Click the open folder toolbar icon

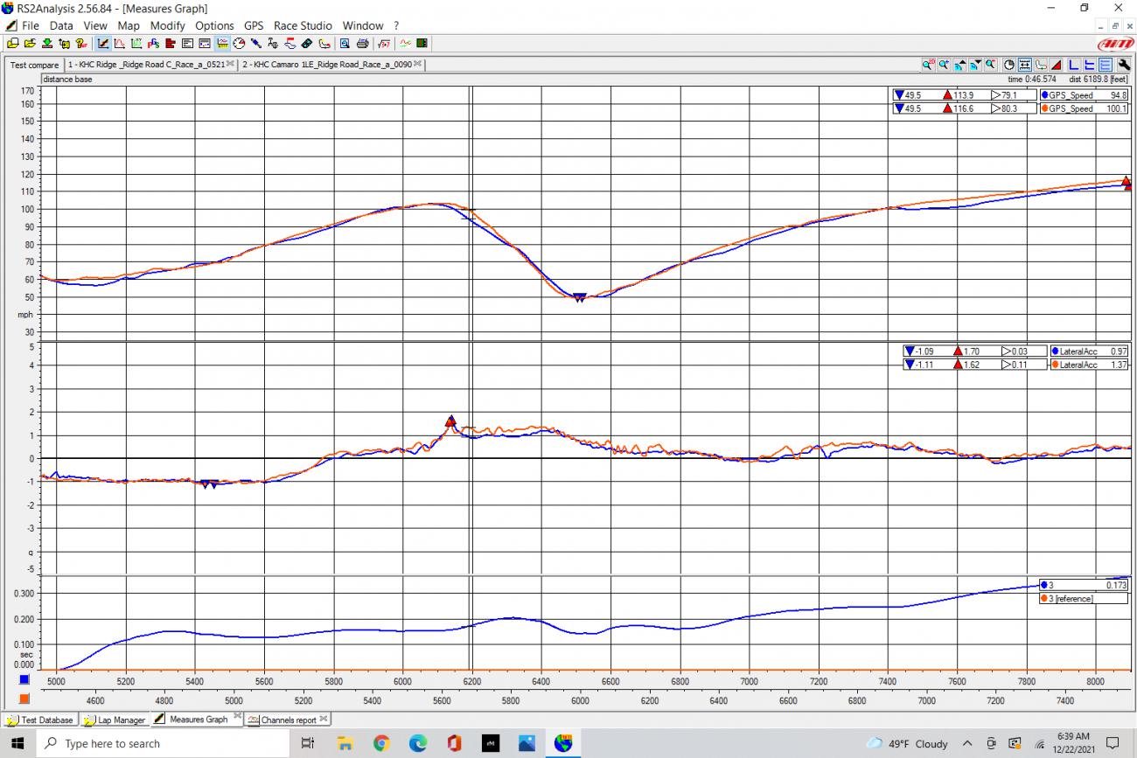(30, 43)
